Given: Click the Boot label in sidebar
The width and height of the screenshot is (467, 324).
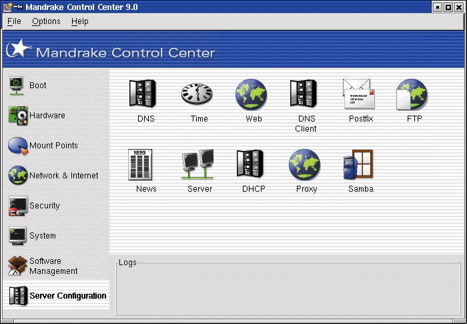Looking at the screenshot, I should pyautogui.click(x=38, y=86).
